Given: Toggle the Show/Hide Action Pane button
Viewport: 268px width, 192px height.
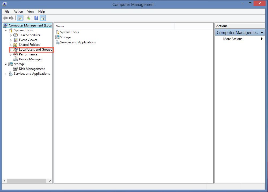Looking at the screenshot, I should click(x=43, y=18).
